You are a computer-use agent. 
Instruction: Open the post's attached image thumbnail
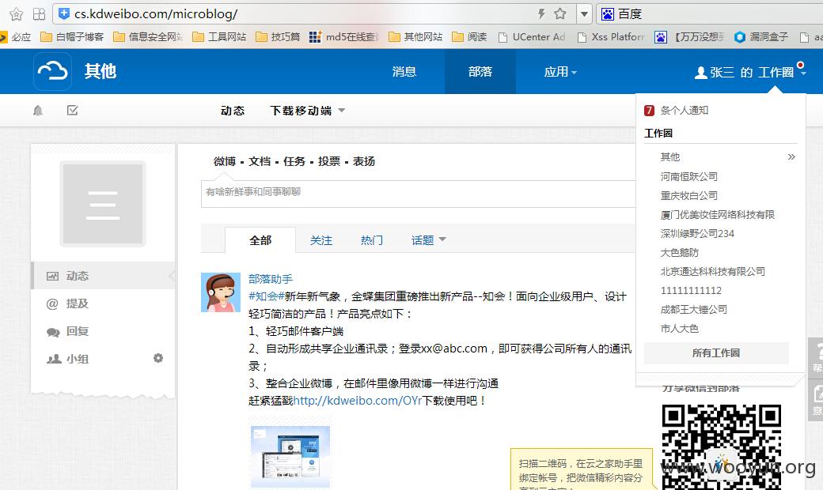[x=290, y=456]
